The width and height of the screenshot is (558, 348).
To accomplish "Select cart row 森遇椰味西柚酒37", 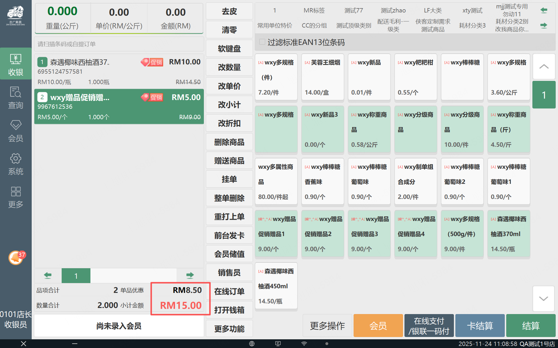I will coord(119,71).
